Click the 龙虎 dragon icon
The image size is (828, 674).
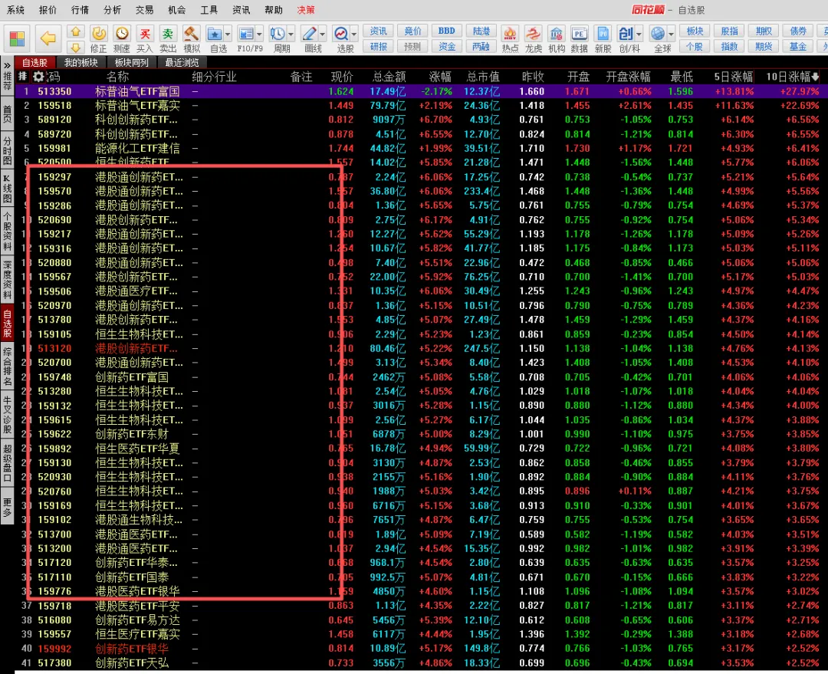[534, 34]
